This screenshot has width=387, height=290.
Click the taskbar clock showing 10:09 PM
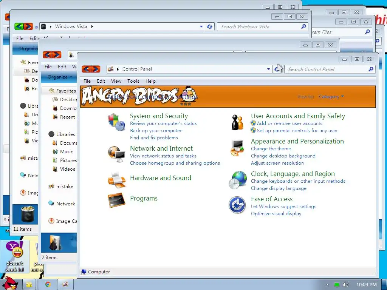pos(367,285)
